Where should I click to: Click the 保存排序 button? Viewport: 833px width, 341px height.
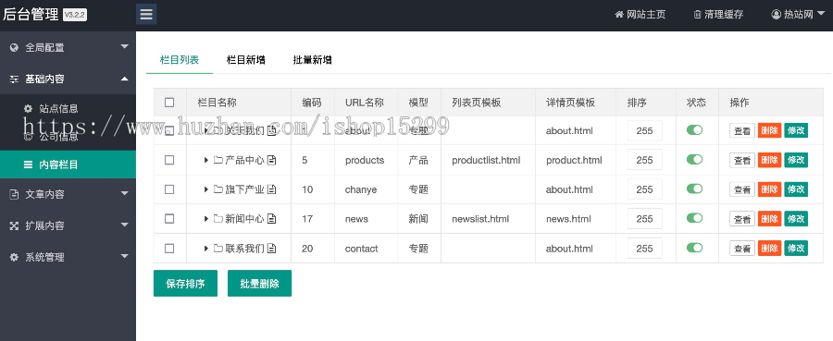185,284
